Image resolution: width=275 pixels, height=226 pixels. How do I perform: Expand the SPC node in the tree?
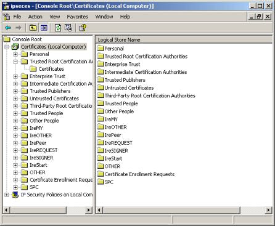coord(15,187)
